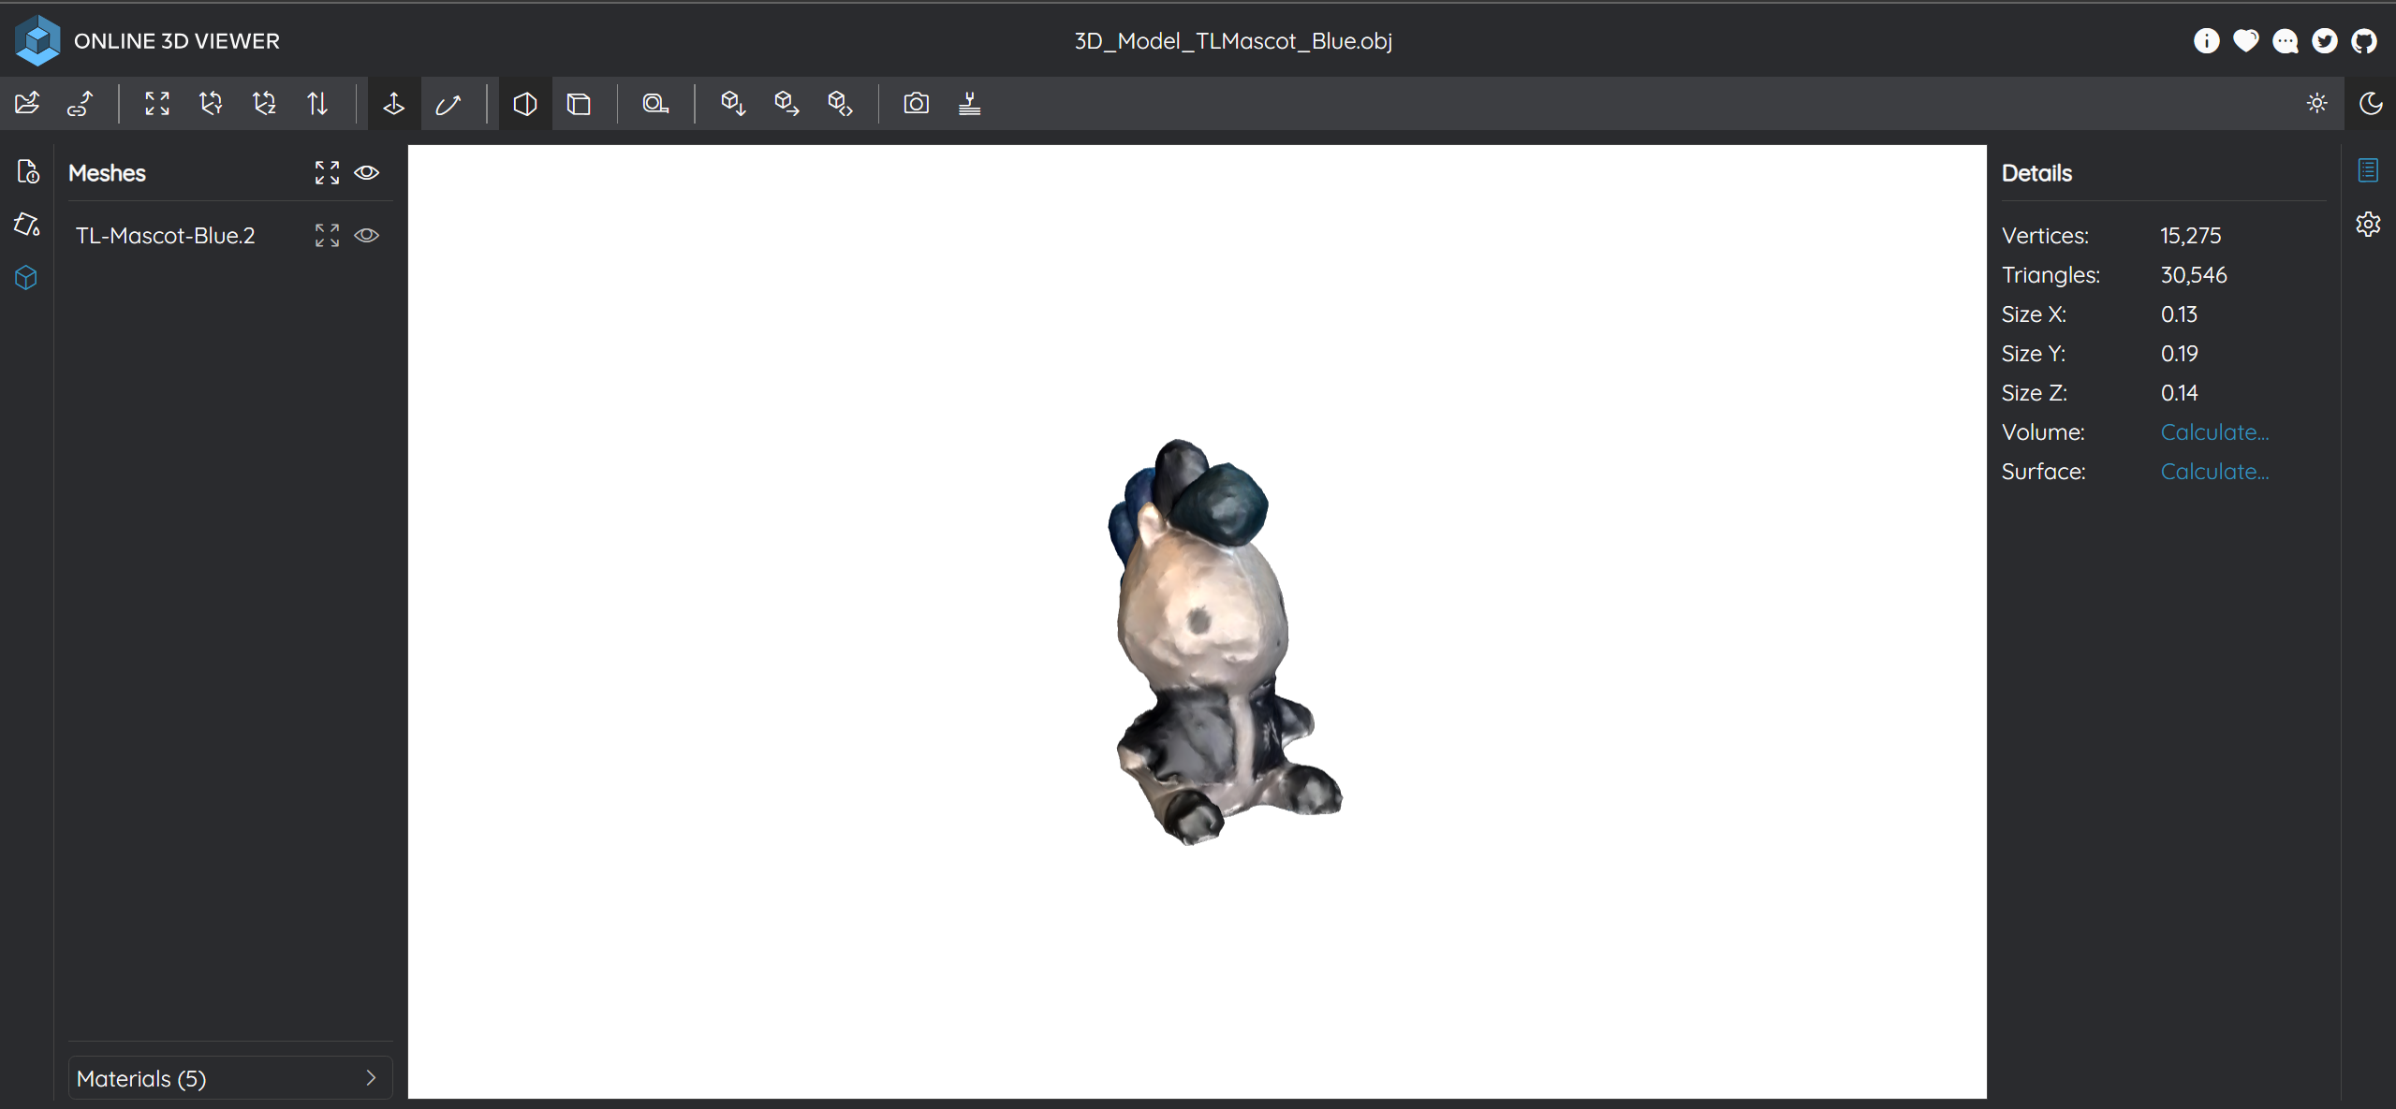Set Z axis as up direction
Viewport: 2396px width, 1109px height.
[264, 103]
